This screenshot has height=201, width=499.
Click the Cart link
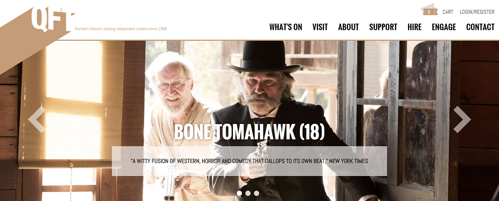(x=448, y=12)
